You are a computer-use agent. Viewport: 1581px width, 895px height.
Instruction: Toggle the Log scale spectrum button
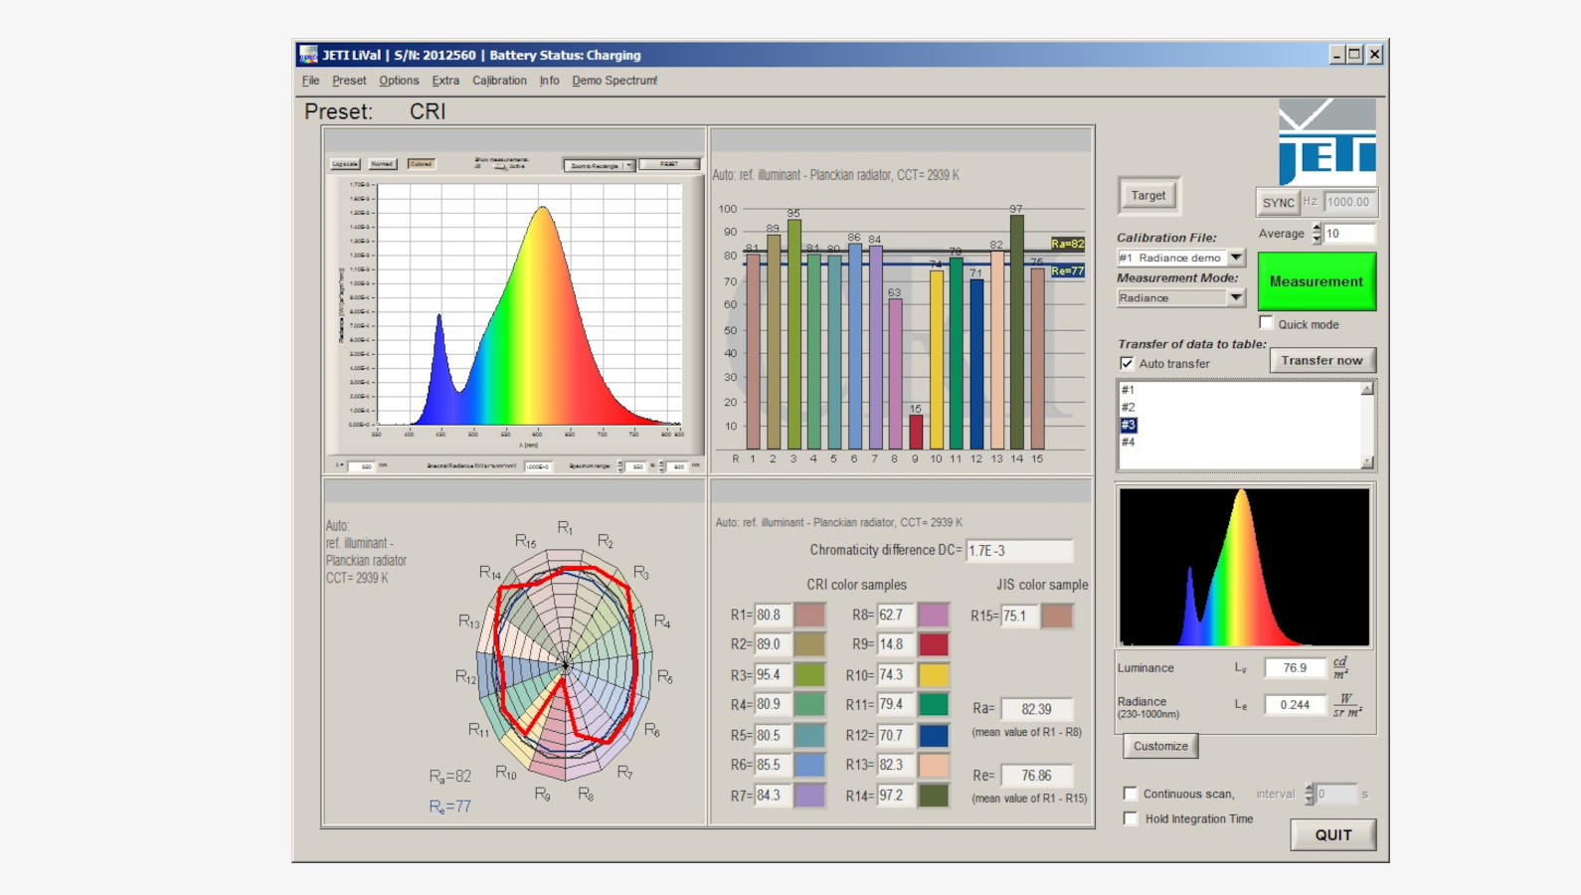[344, 164]
